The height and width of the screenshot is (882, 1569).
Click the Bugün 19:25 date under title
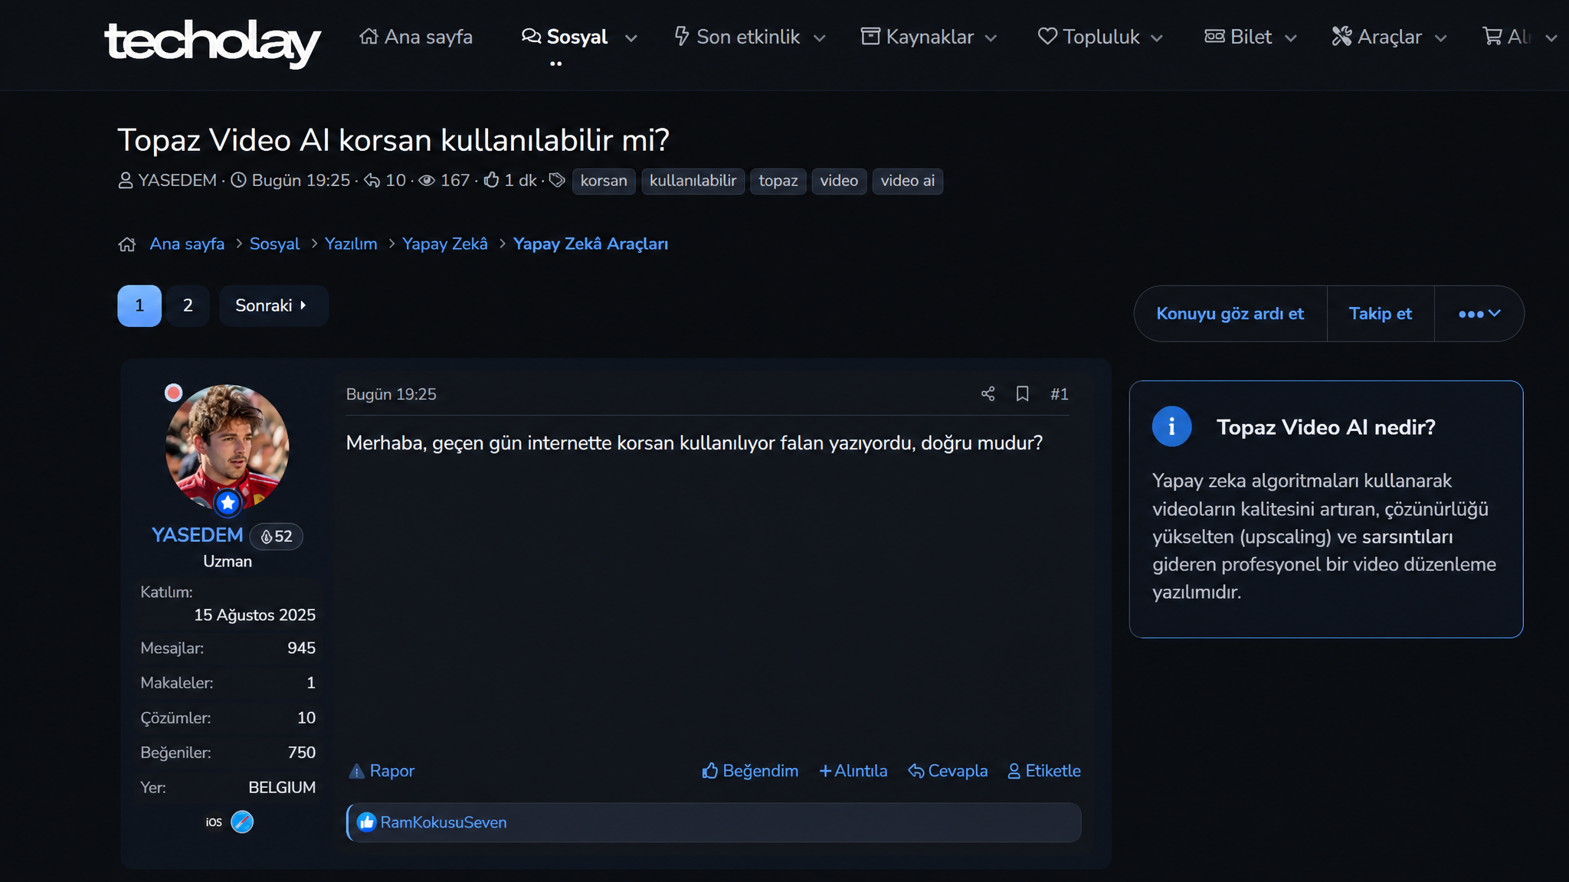[300, 180]
